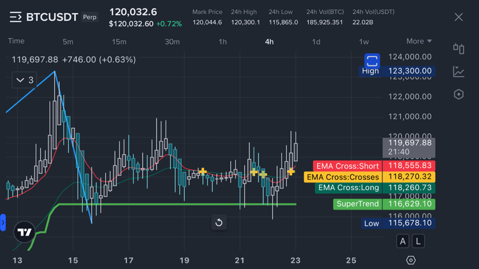Click the 24h Vol(BTC) 185,925.351 value
This screenshot has width=479, height=269.
pyautogui.click(x=325, y=23)
